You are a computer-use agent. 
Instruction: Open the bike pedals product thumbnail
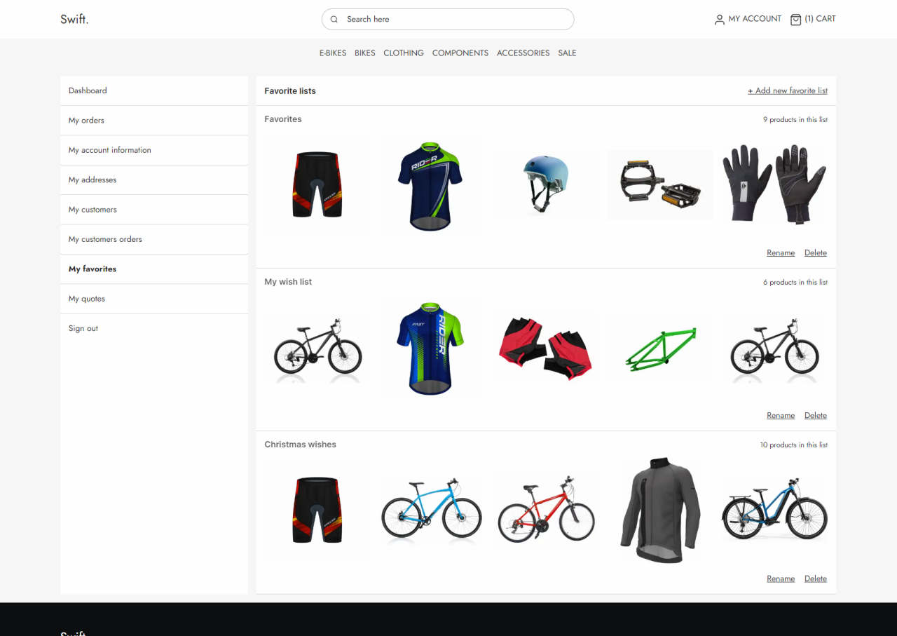pyautogui.click(x=659, y=184)
